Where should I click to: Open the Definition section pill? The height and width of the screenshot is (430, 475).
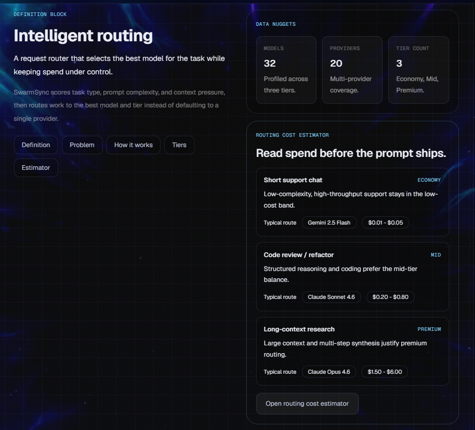pos(36,145)
